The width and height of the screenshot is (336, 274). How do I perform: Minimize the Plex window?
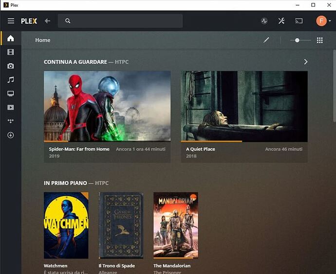click(298, 5)
